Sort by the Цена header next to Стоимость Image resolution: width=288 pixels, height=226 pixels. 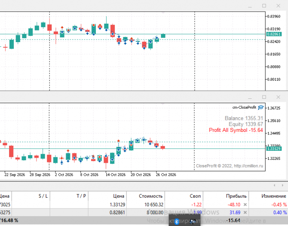click(x=107, y=196)
